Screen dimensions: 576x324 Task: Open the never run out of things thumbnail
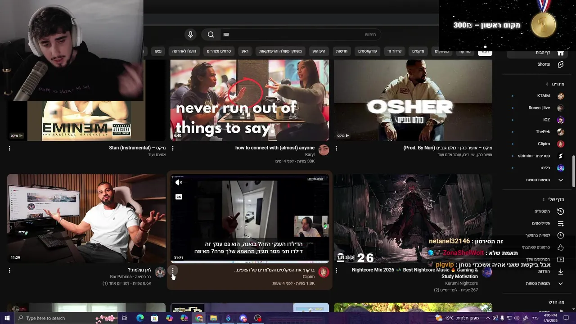[250, 100]
